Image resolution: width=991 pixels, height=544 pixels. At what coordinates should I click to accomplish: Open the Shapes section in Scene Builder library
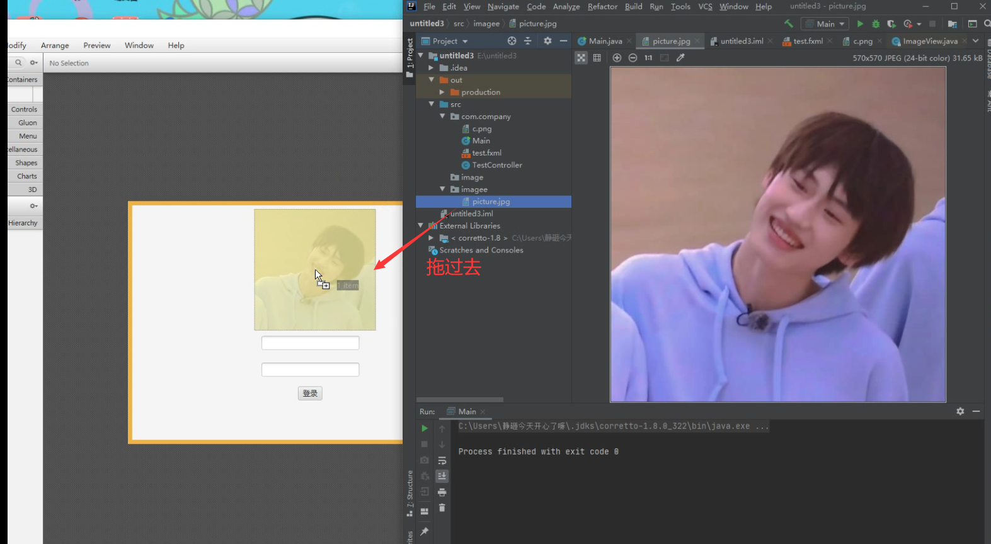(25, 163)
